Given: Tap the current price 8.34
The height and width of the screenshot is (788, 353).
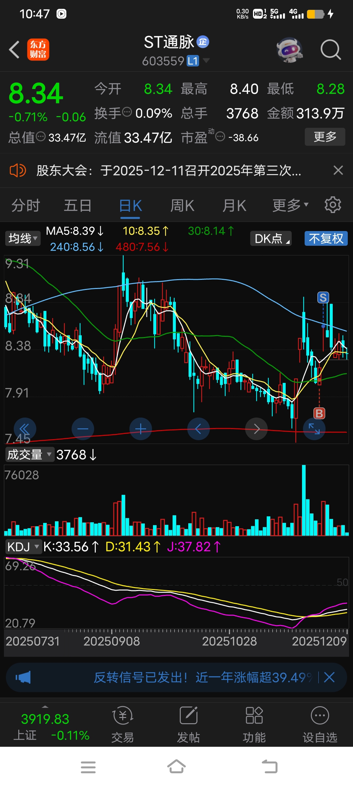Looking at the screenshot, I should (x=36, y=94).
